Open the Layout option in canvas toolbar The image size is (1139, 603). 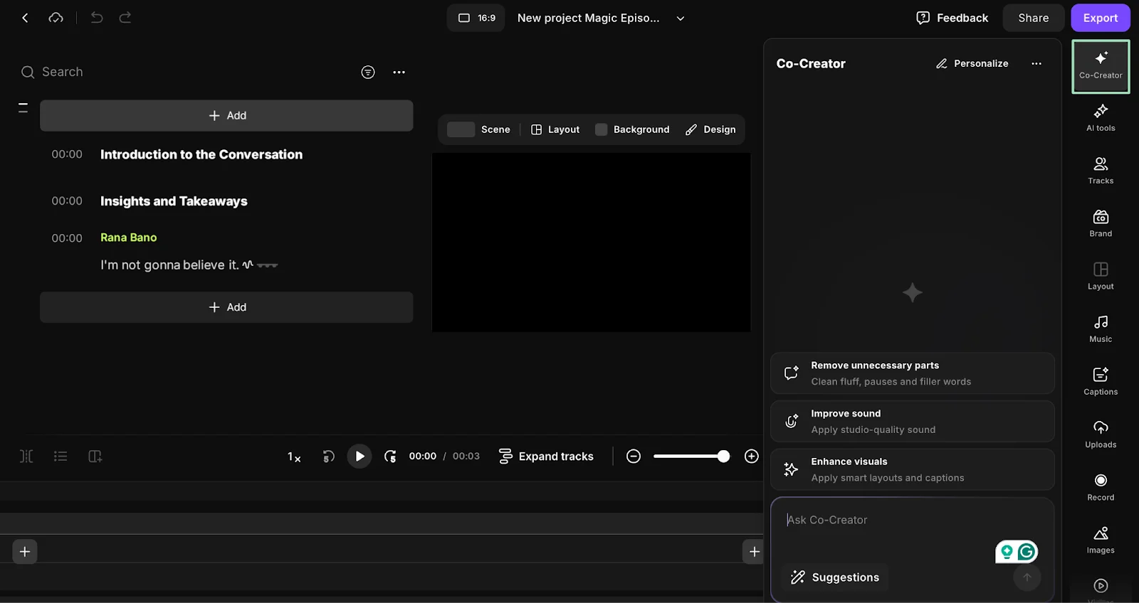click(x=555, y=129)
